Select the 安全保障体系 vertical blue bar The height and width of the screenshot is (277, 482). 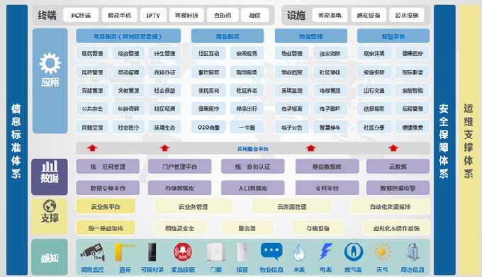tap(444, 140)
